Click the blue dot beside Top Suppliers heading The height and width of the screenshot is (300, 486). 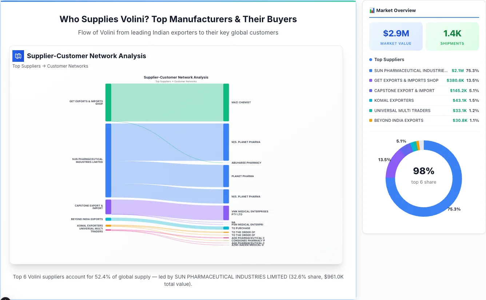click(370, 59)
